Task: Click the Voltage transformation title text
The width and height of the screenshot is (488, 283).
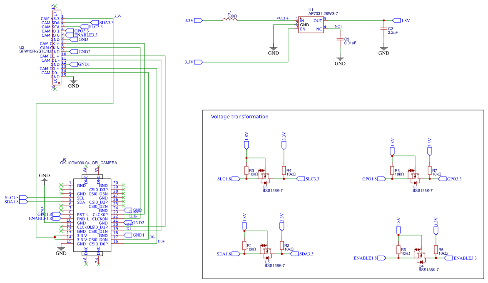Action: pyautogui.click(x=239, y=117)
